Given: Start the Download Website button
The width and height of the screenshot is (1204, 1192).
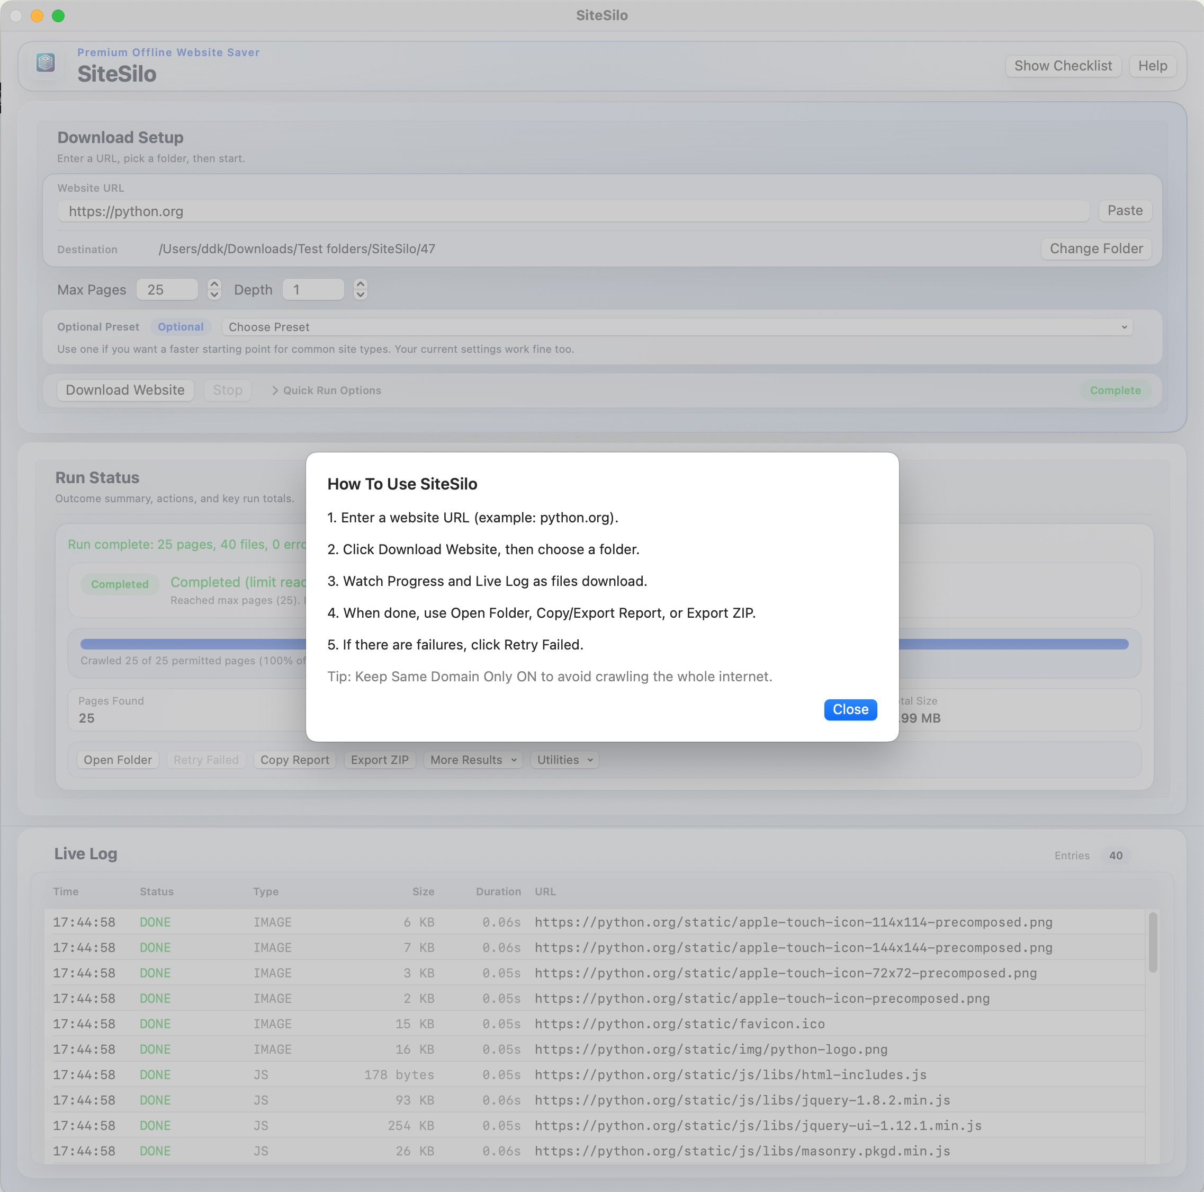Looking at the screenshot, I should point(125,390).
